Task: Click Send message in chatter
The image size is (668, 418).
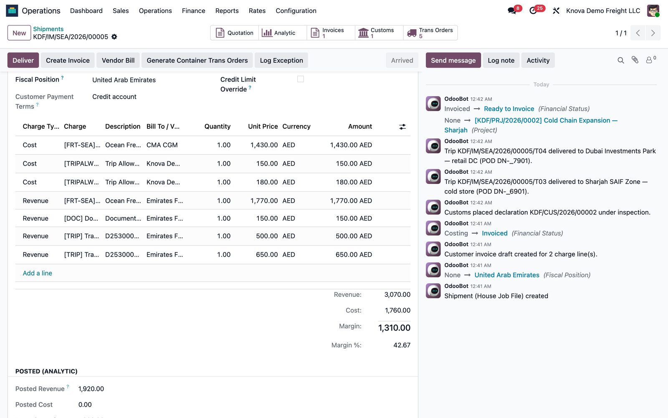Action: [453, 60]
